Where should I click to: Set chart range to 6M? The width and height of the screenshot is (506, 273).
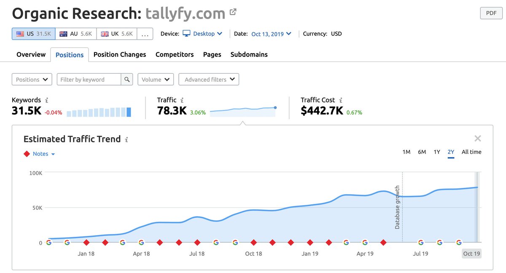pos(422,152)
